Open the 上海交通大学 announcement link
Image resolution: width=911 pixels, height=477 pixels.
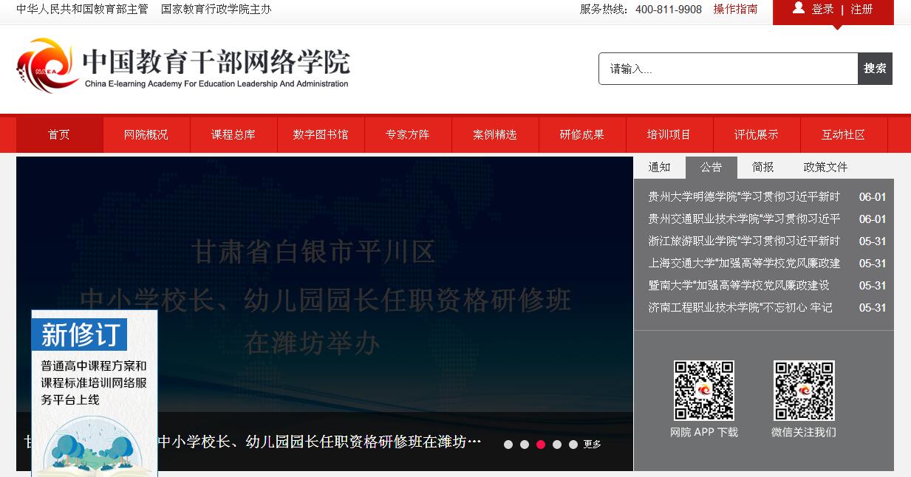[744, 264]
